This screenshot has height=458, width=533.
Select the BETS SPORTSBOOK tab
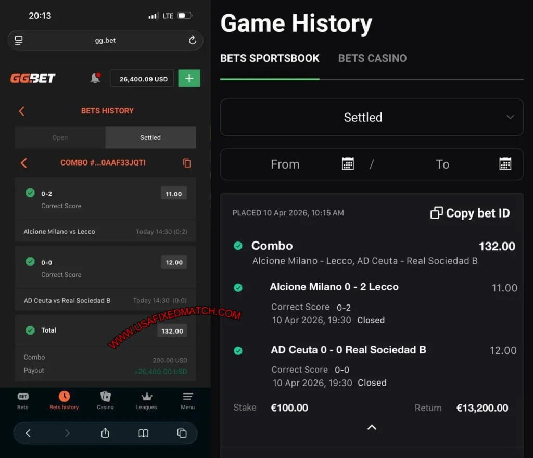coord(270,58)
